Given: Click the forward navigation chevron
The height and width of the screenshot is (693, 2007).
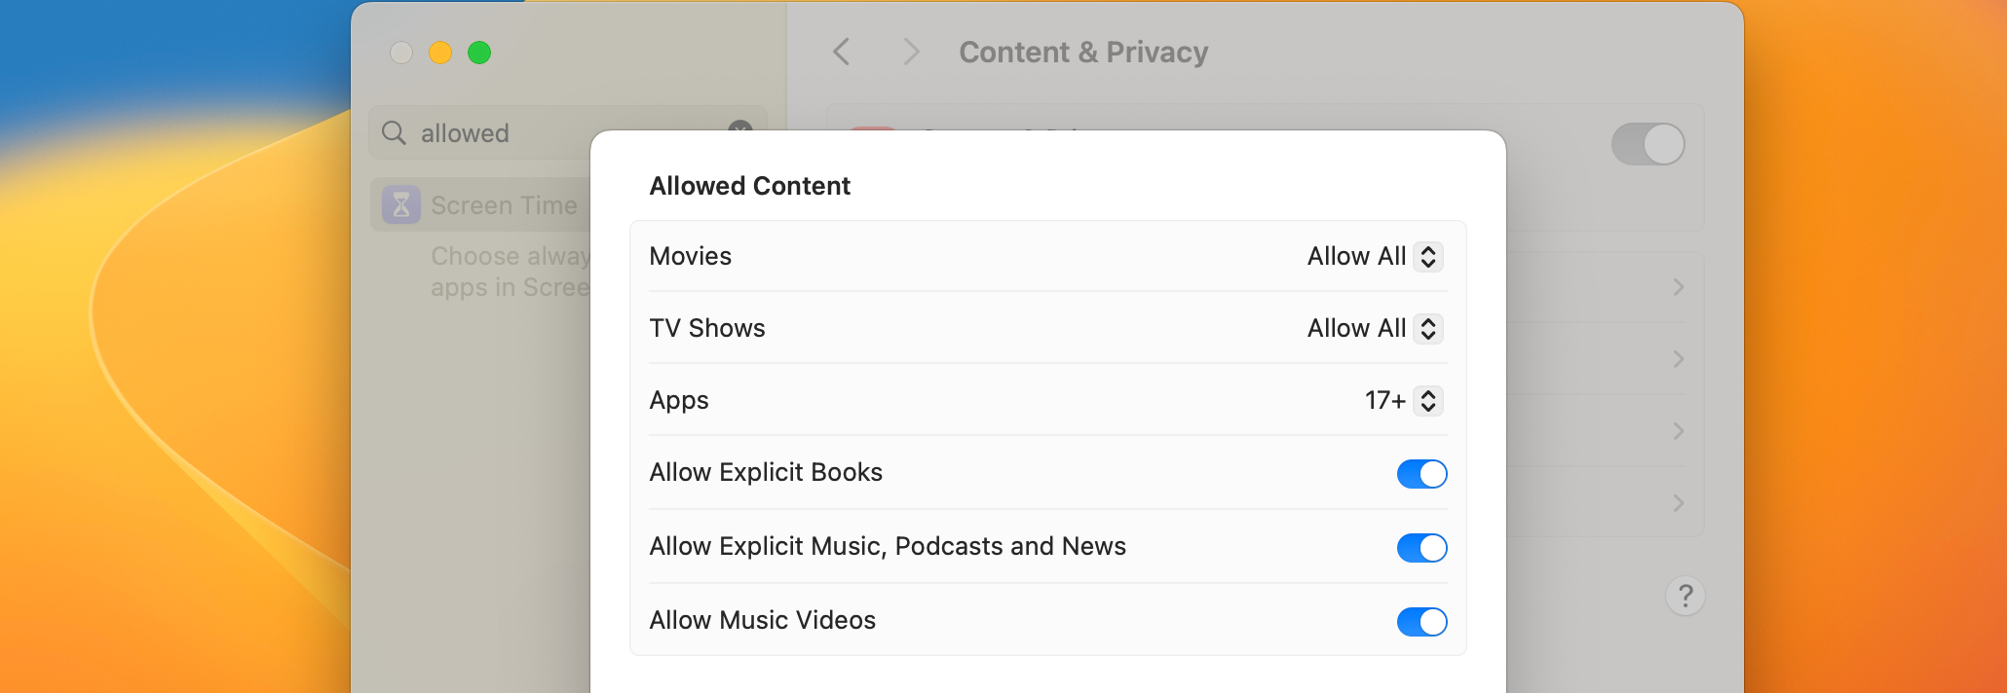Looking at the screenshot, I should point(911,52).
